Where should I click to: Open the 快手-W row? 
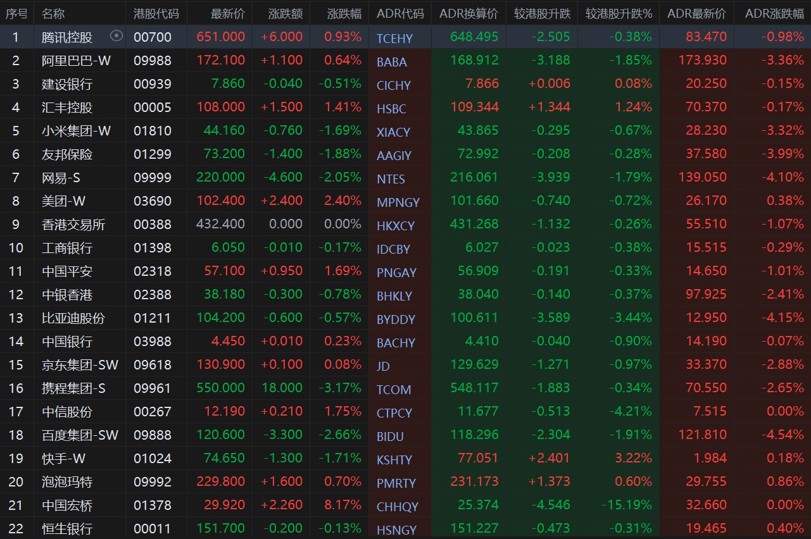(x=405, y=459)
